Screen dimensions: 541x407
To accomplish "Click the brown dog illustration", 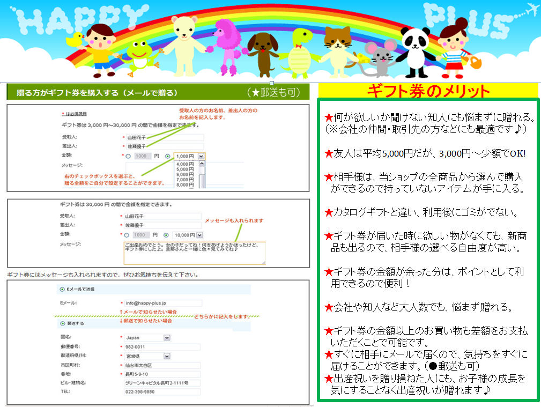I will (x=264, y=55).
